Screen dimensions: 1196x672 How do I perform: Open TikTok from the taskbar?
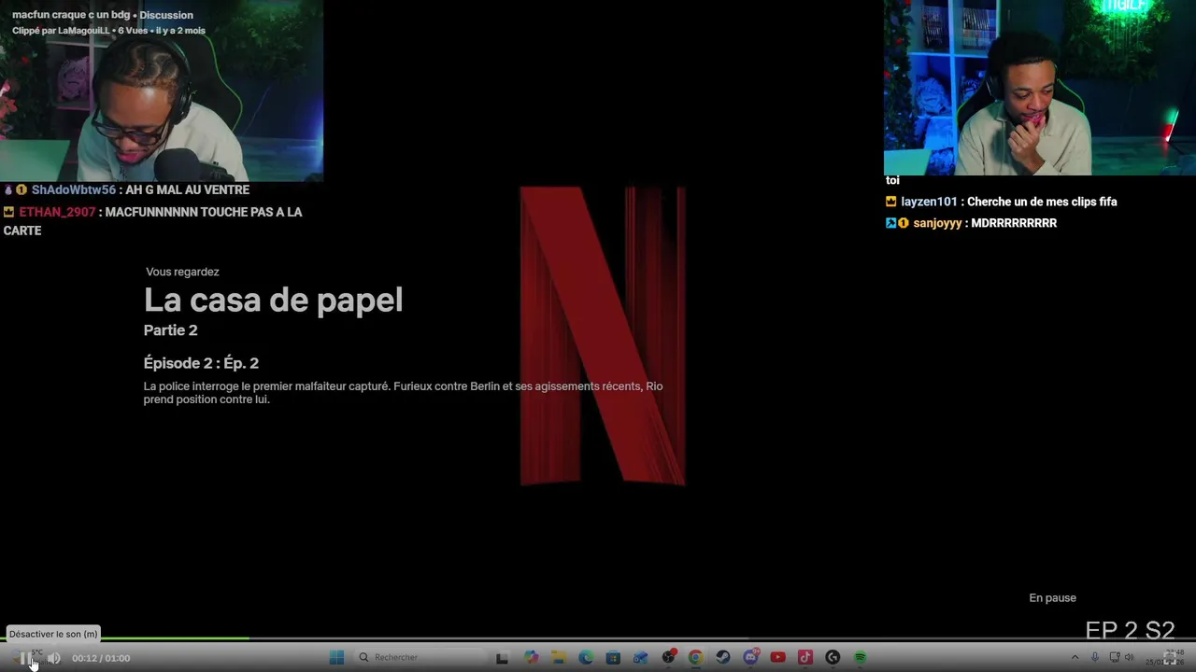click(x=805, y=657)
